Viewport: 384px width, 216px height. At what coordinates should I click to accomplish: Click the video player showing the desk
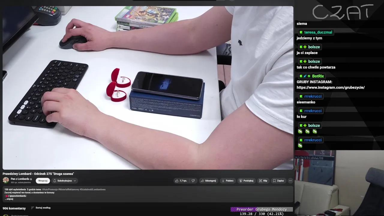[148, 88]
